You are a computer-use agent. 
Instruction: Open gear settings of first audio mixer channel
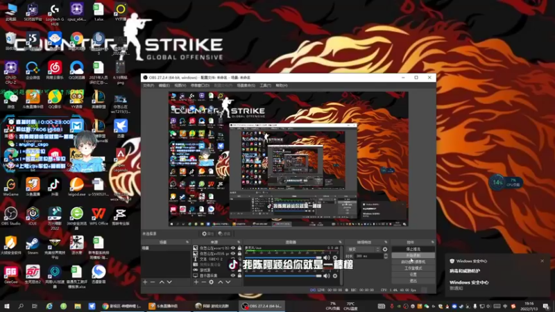pyautogui.click(x=335, y=257)
